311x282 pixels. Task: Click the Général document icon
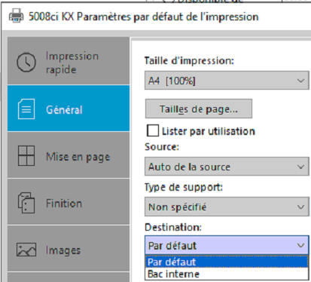pyautogui.click(x=26, y=109)
